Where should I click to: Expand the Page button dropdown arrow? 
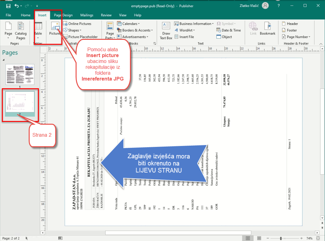(8, 38)
